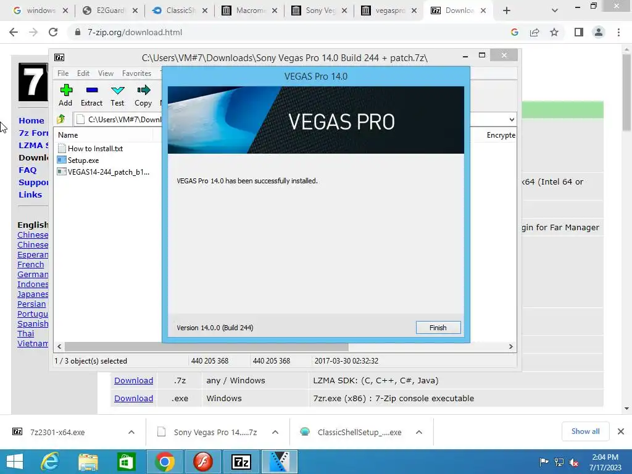Image resolution: width=632 pixels, height=474 pixels.
Task: Open the Favorites menu in 7-Zip
Action: coord(136,73)
